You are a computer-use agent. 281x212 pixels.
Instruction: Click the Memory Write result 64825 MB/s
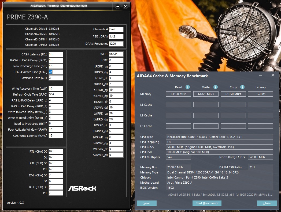206,94
